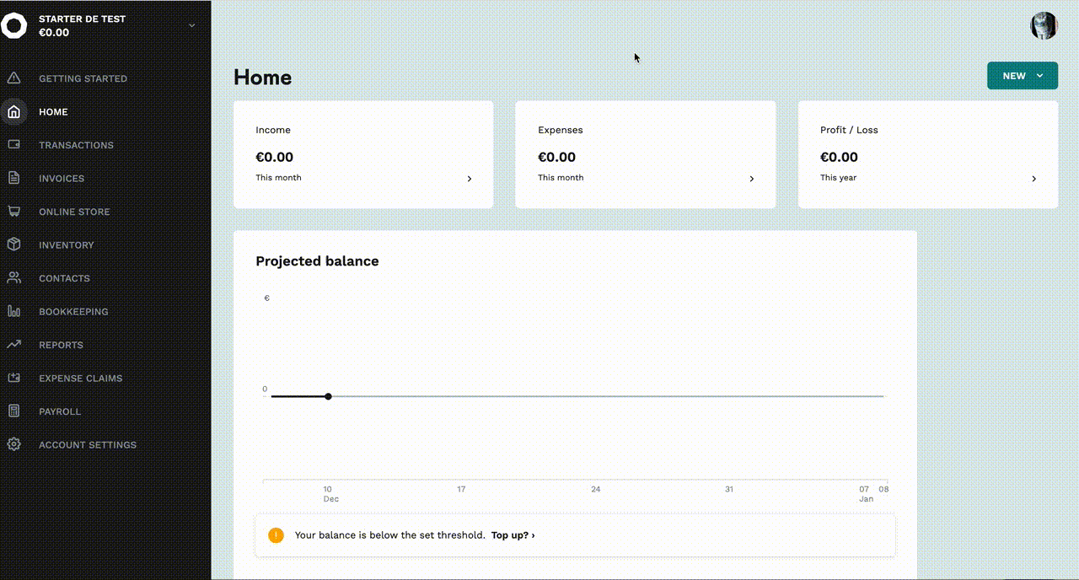Expand the Income card arrow
1079x580 pixels.
(470, 179)
